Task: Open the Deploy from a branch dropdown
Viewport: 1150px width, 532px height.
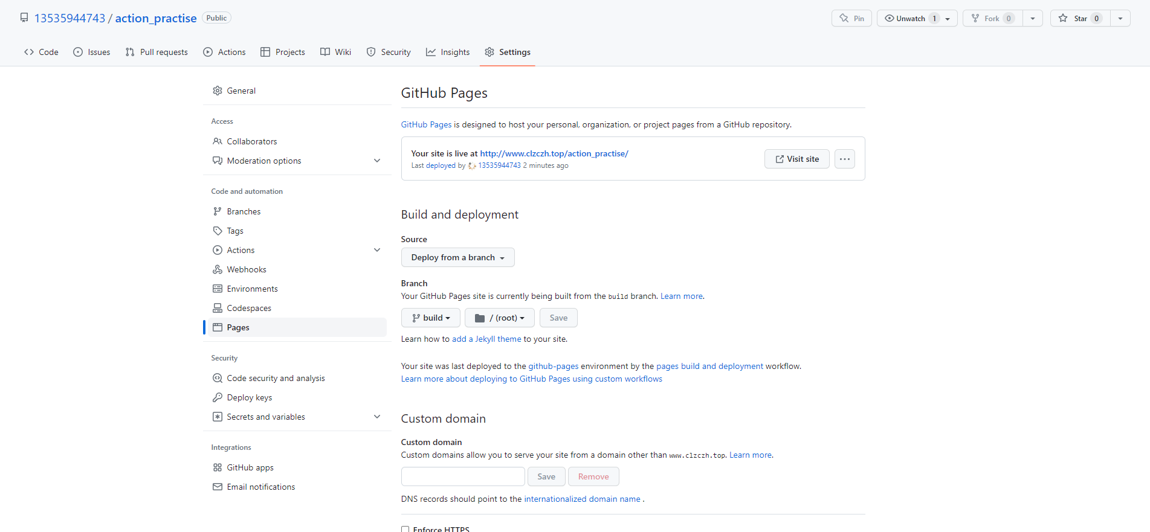Action: 458,257
